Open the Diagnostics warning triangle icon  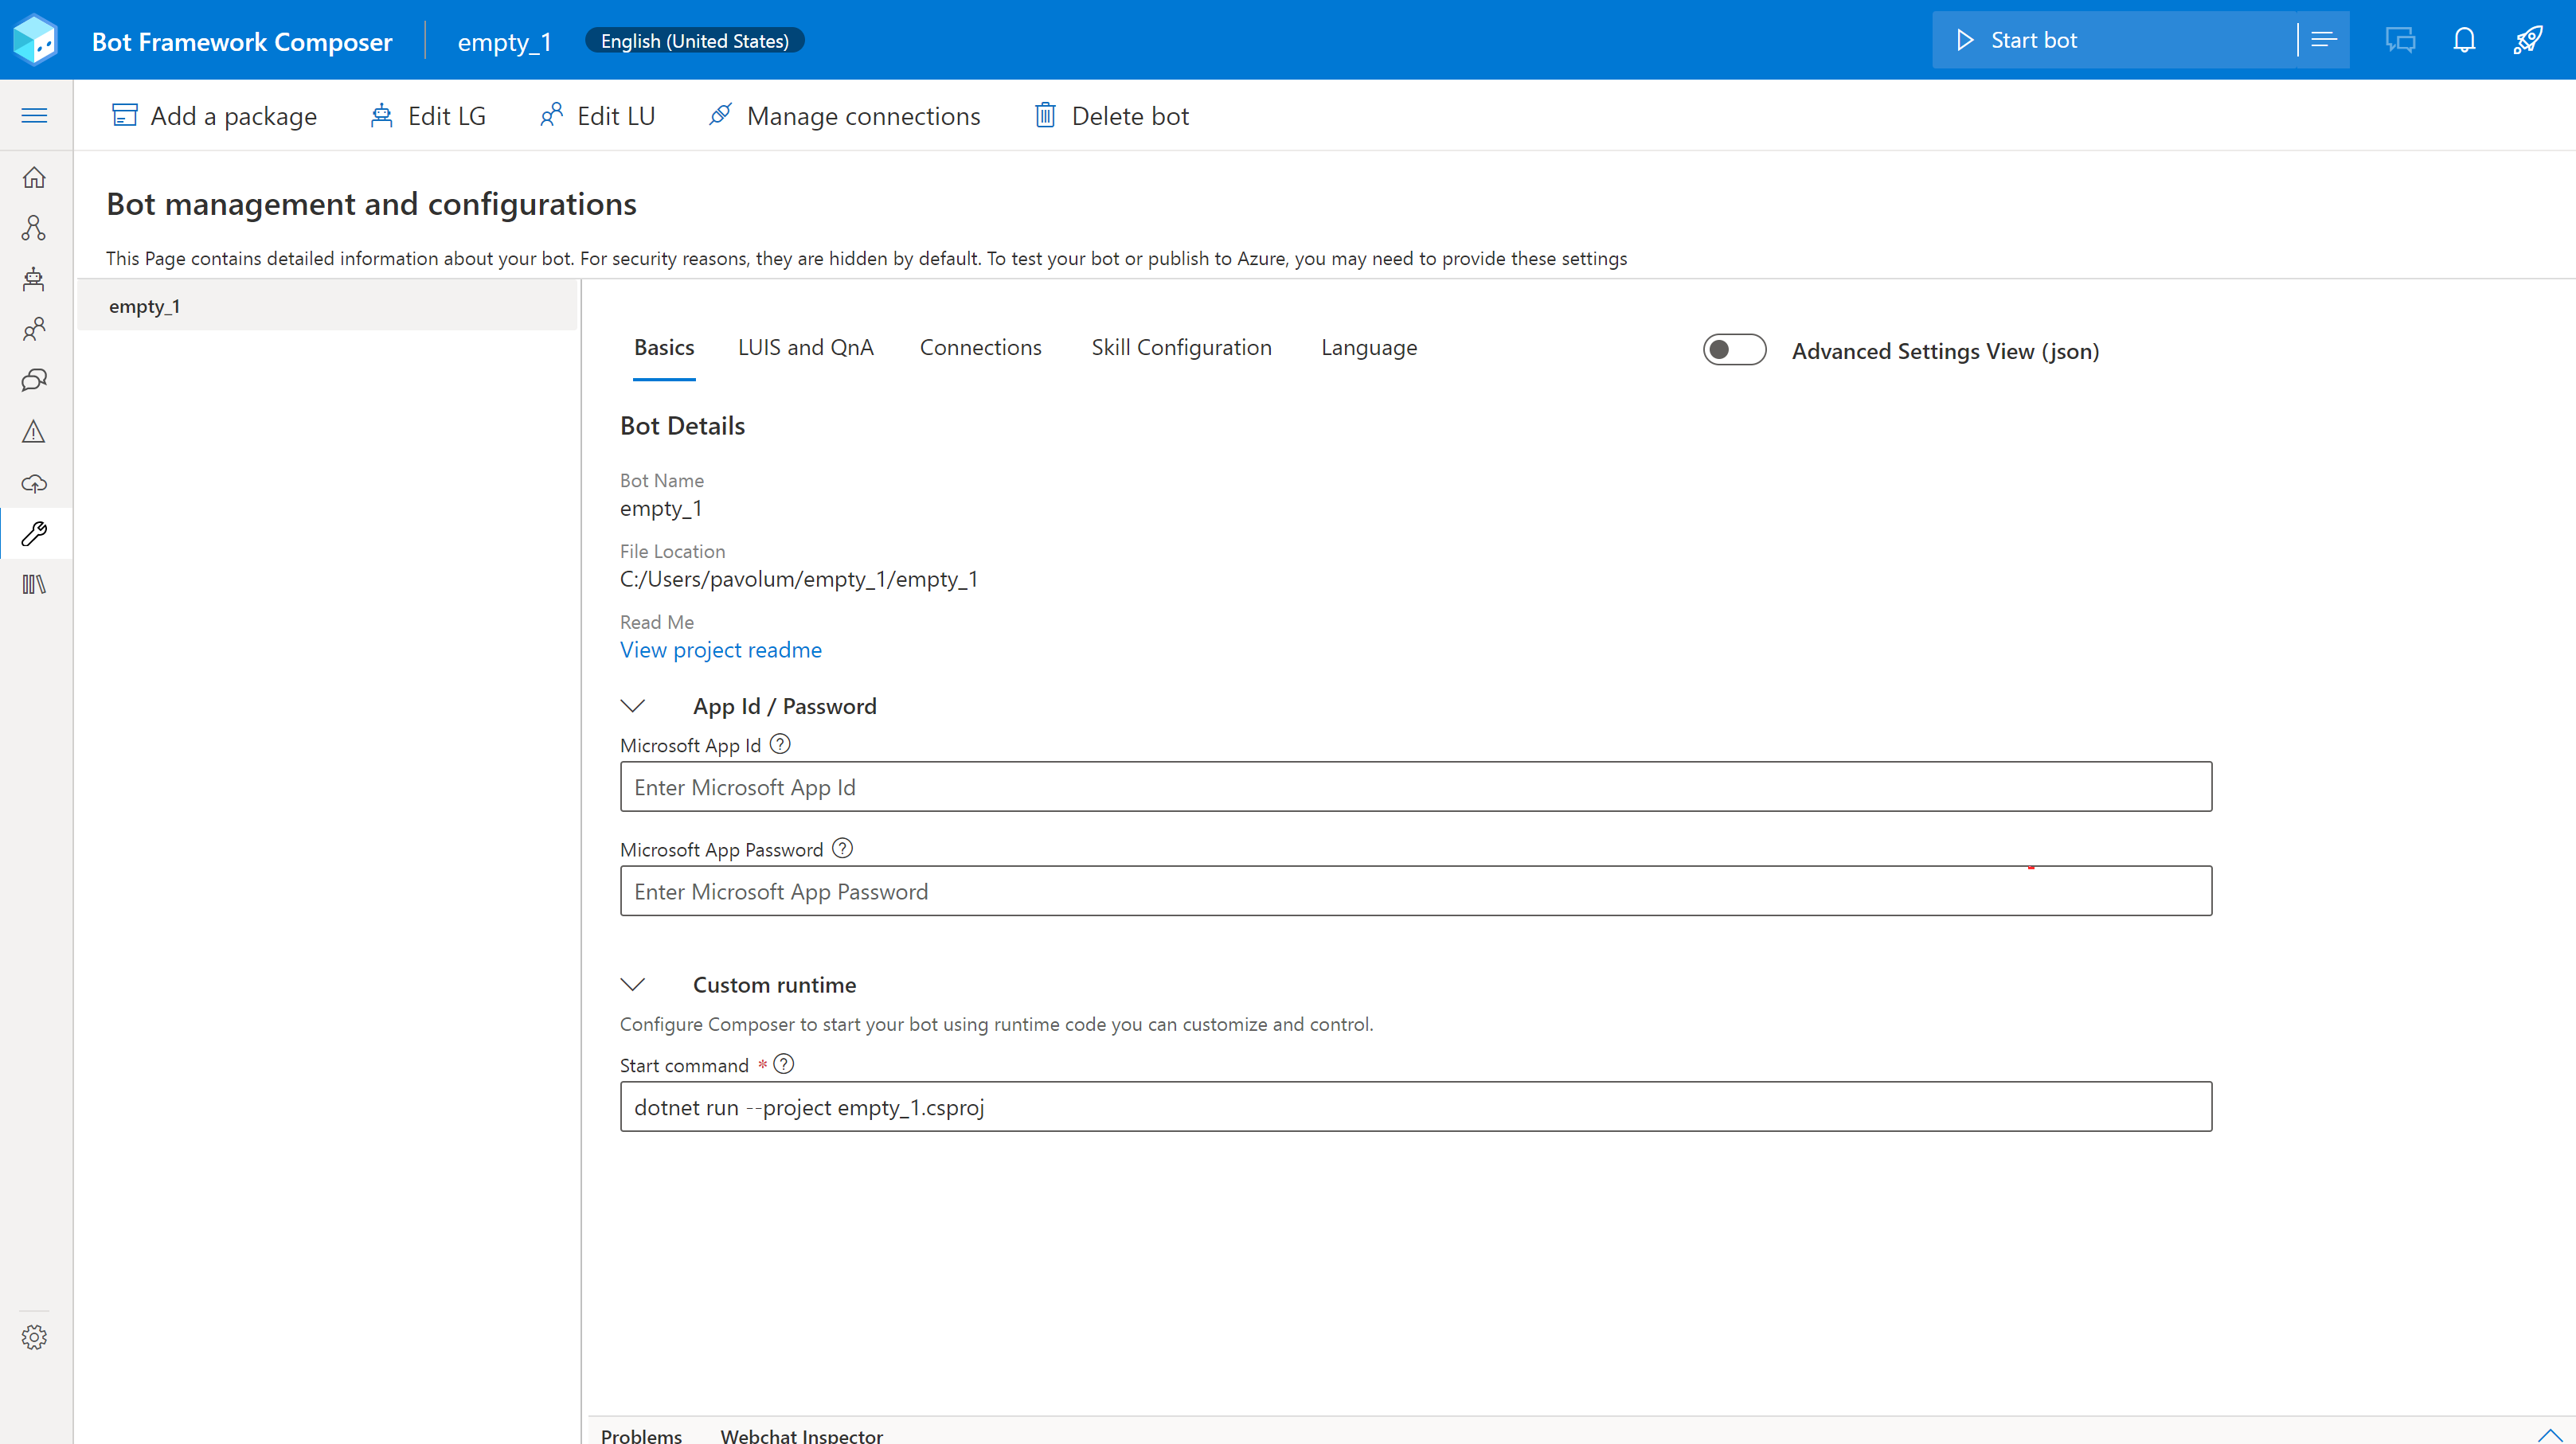pyautogui.click(x=34, y=432)
